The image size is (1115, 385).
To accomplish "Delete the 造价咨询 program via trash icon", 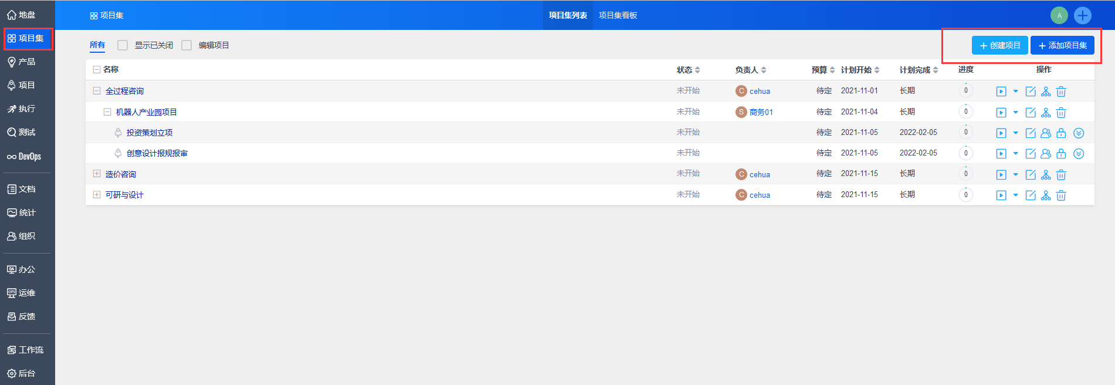I will coord(1061,175).
